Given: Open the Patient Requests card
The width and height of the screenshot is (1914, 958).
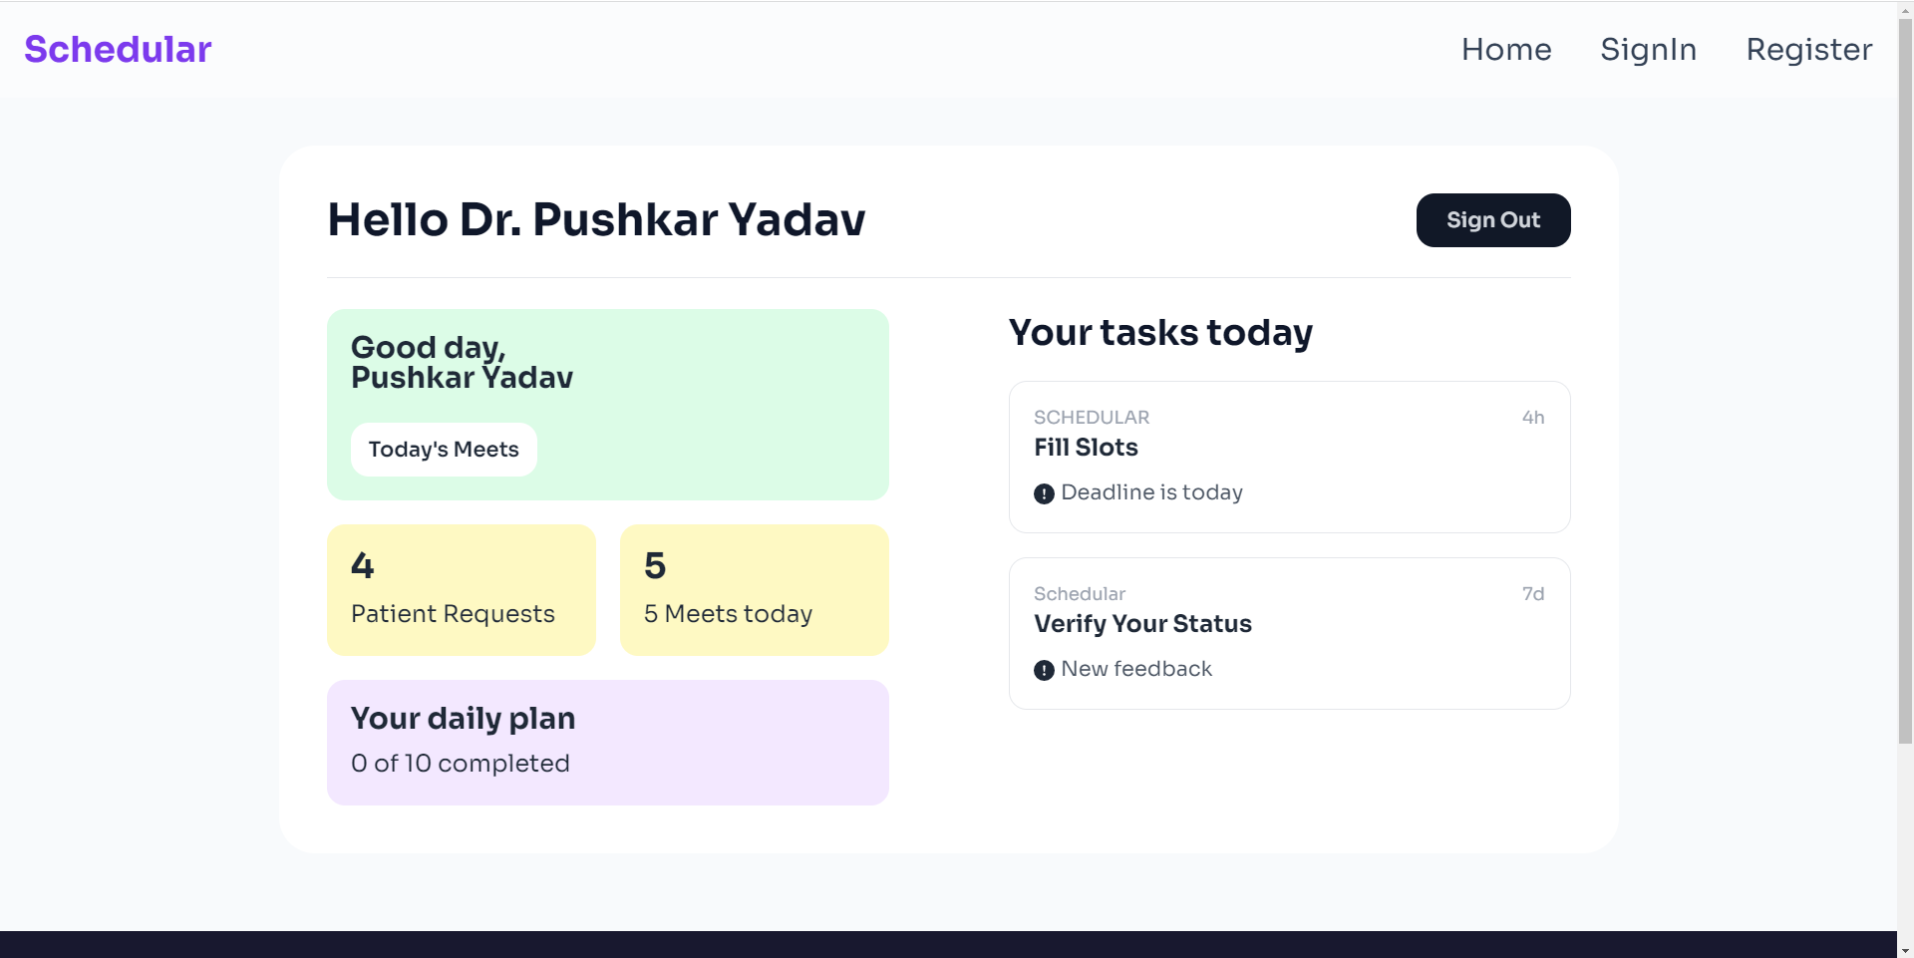Looking at the screenshot, I should point(461,589).
